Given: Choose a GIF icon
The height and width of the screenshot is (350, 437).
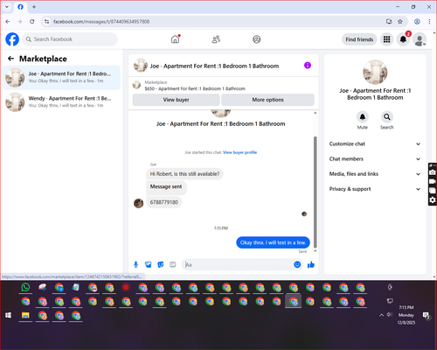Looking at the screenshot, I should pos(173,264).
